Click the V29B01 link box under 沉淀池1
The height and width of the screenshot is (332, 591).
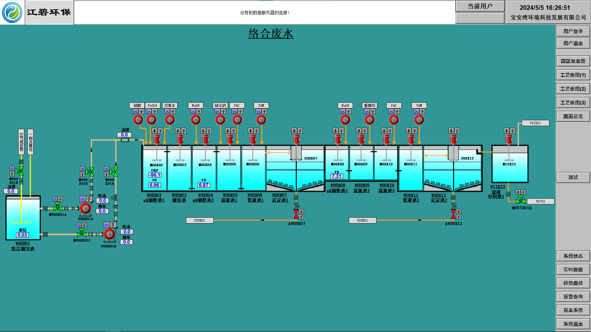click(199, 220)
